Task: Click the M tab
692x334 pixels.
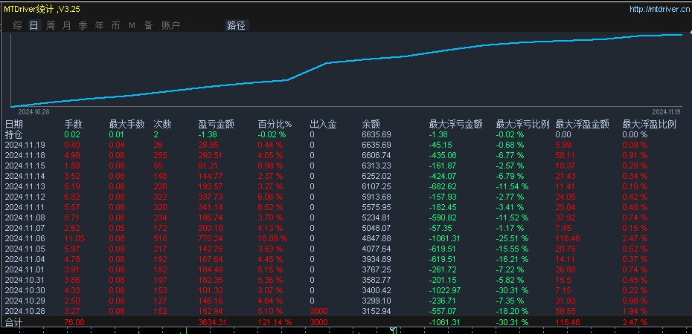Action: tap(132, 25)
